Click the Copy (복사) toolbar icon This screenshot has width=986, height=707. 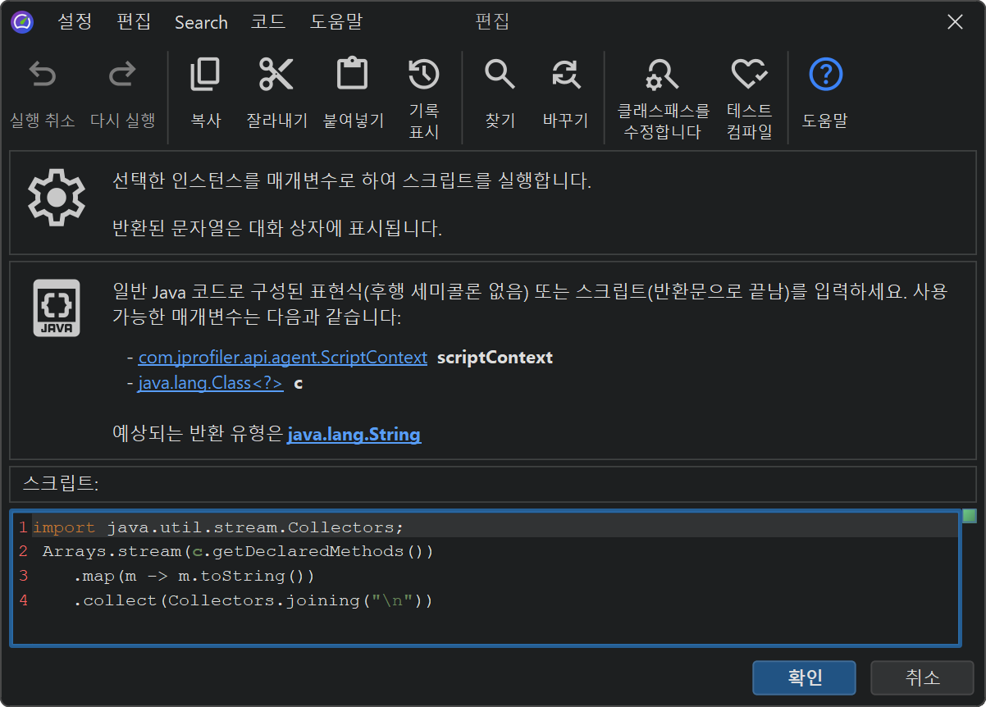[205, 75]
